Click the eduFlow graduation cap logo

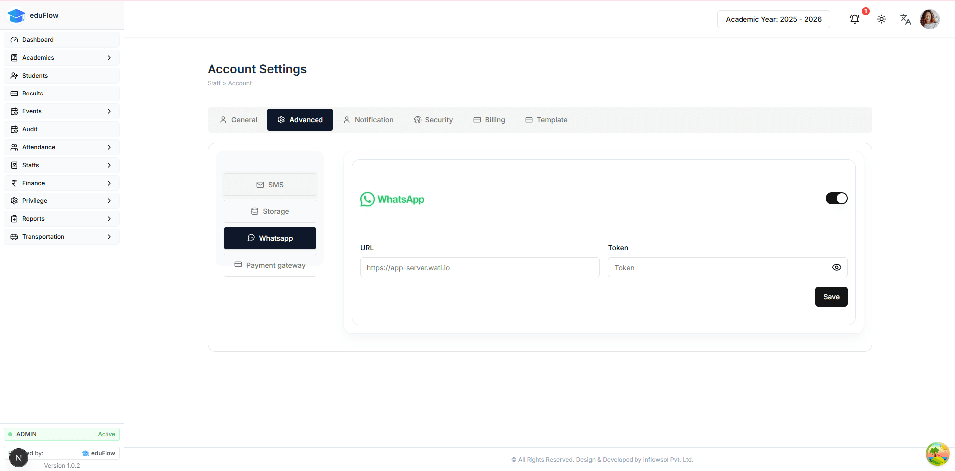pos(16,16)
